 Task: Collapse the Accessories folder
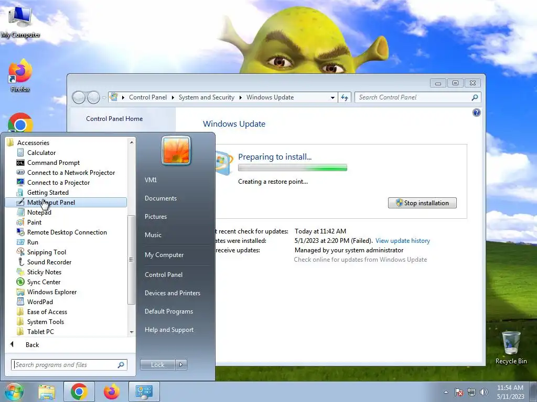(x=33, y=143)
